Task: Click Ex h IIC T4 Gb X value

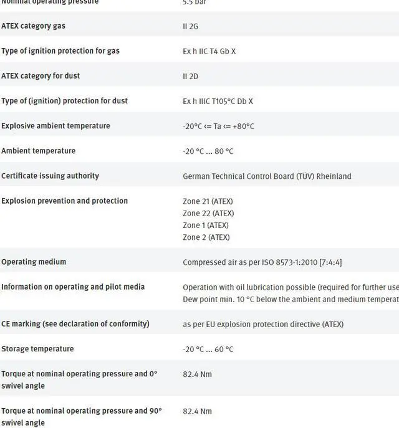Action: point(209,51)
